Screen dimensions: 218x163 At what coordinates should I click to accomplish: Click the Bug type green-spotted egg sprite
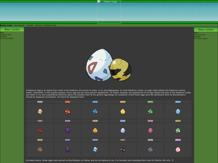click(178, 130)
